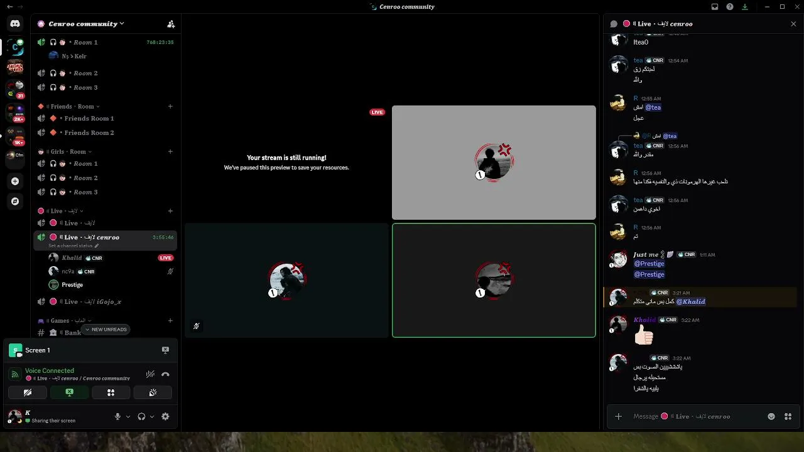Click the @Khalid mention in chat
The image size is (804, 452).
tap(690, 301)
